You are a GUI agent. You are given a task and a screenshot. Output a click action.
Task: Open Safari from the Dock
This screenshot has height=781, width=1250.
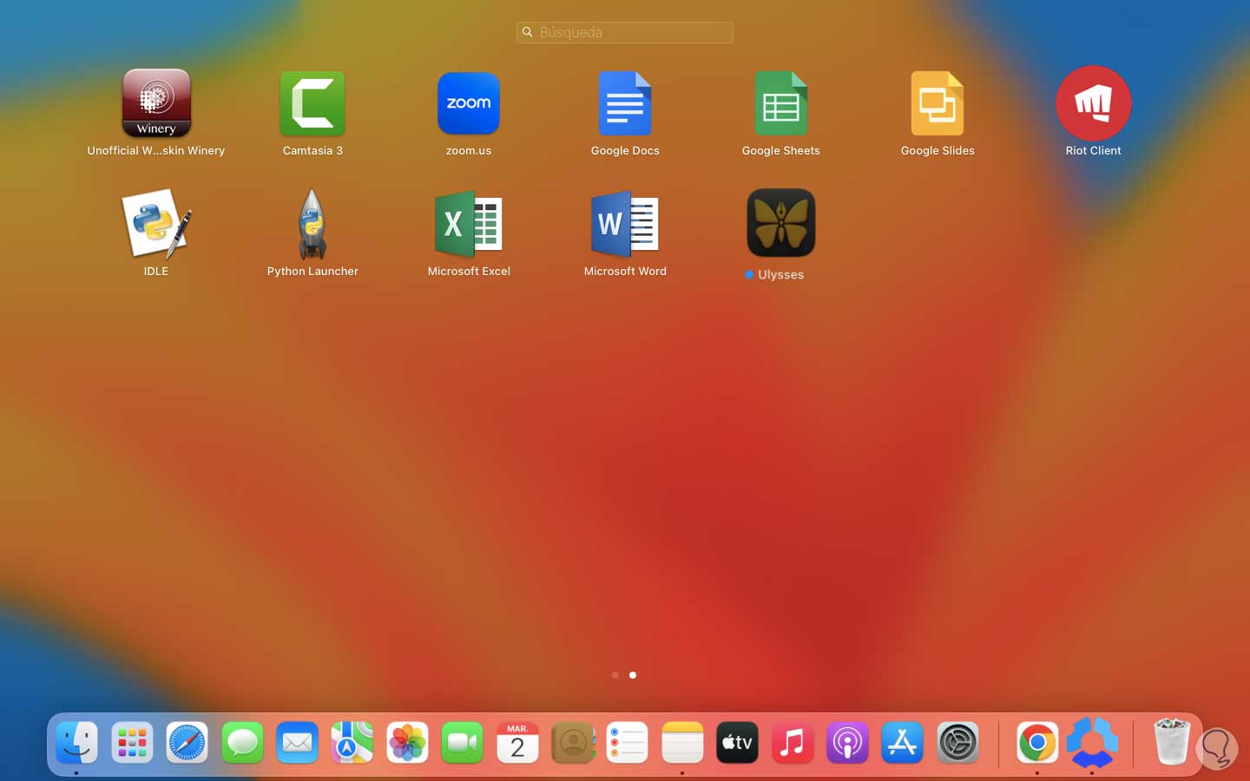(187, 743)
